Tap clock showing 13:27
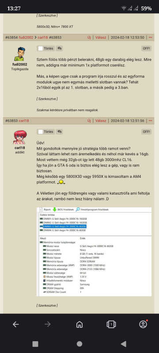This screenshot has height=353, width=159. pos(14,8)
